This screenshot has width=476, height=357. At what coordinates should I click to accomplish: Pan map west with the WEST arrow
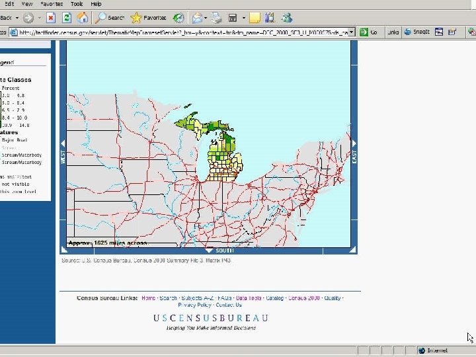click(x=63, y=143)
